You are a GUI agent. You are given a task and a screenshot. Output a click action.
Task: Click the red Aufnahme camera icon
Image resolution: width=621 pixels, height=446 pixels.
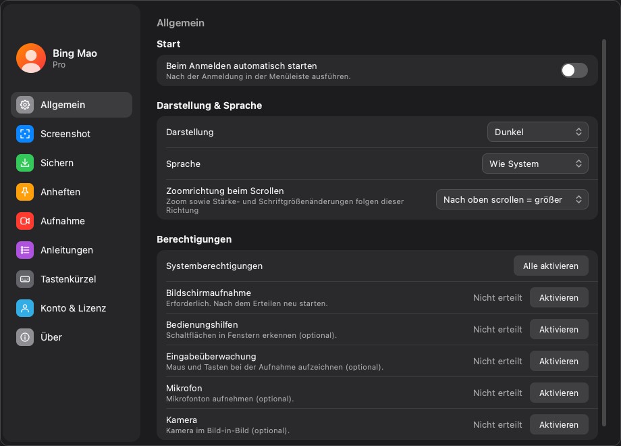[x=25, y=221]
